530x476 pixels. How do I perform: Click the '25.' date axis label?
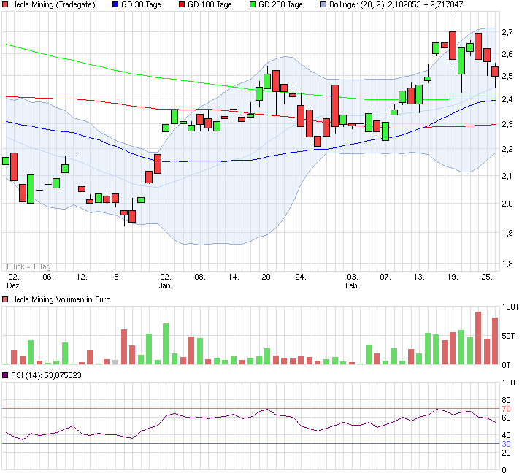(x=487, y=277)
